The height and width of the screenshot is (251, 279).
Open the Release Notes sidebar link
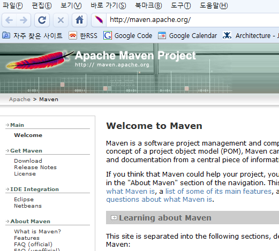pos(35,168)
